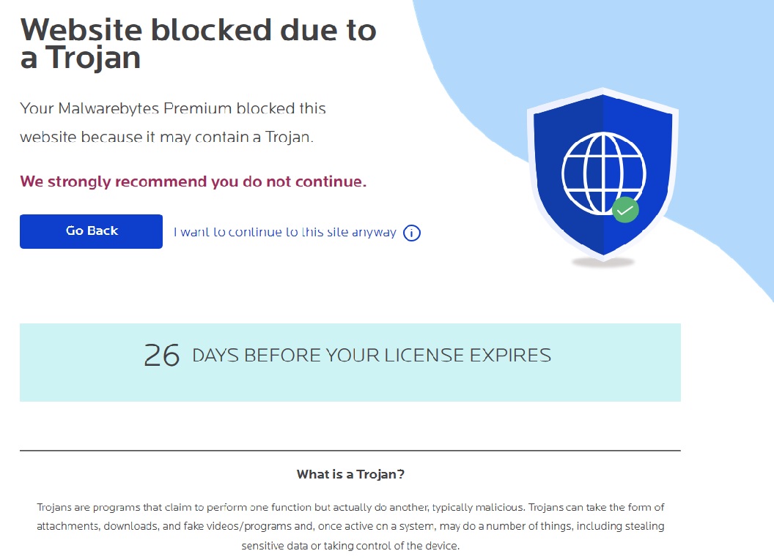This screenshot has width=774, height=559.
Task: Click the 'Website blocked due to a Trojan' heading
Action: click(x=198, y=44)
